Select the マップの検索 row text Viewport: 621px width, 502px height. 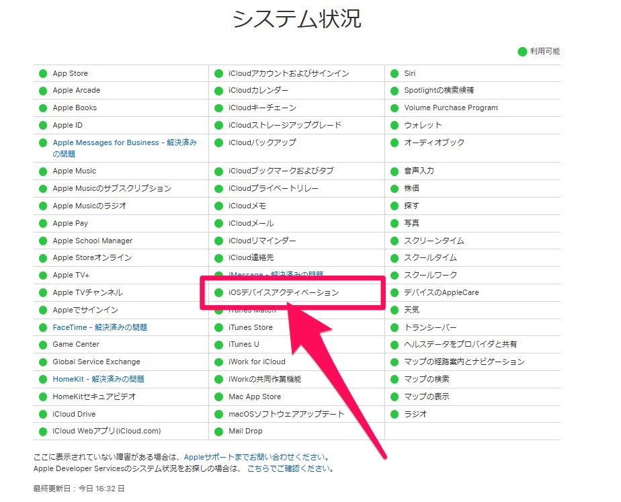pyautogui.click(x=427, y=379)
